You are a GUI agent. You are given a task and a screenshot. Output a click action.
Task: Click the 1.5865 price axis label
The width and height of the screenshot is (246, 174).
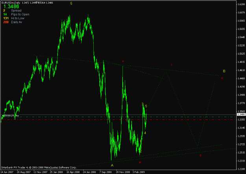pos(241,21)
